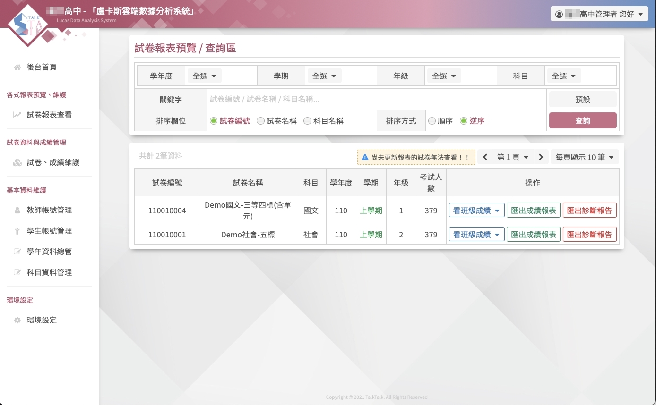
Task: Open 試卷報表查看 in the sidebar
Action: 49,115
